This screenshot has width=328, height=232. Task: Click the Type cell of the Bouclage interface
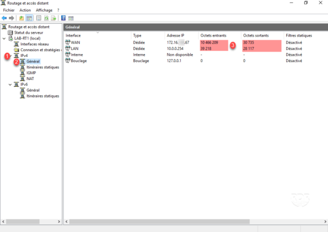[141, 61]
